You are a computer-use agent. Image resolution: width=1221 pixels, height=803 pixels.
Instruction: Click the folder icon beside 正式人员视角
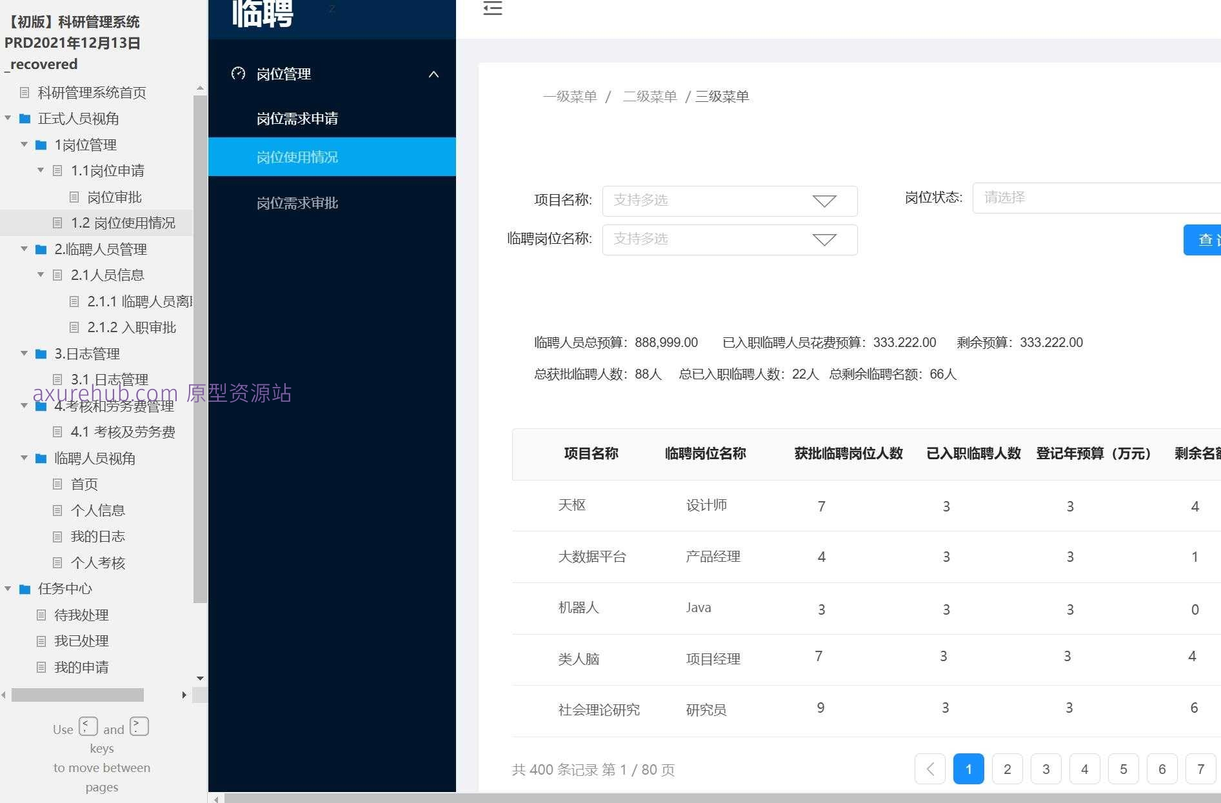[25, 119]
